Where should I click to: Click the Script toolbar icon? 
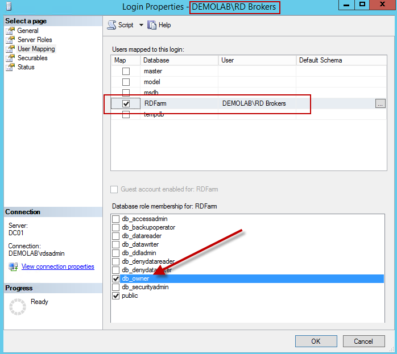(x=111, y=25)
